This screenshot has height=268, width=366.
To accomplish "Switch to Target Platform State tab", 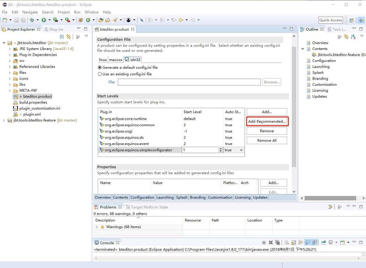I will (x=147, y=207).
